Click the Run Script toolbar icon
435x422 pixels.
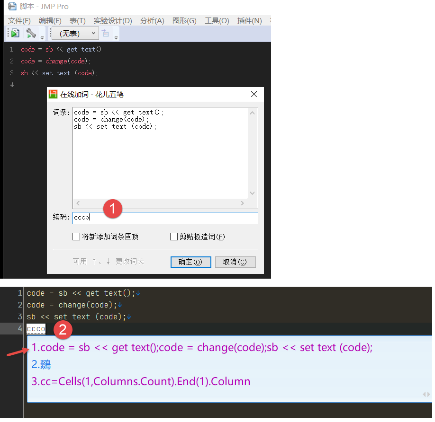15,34
